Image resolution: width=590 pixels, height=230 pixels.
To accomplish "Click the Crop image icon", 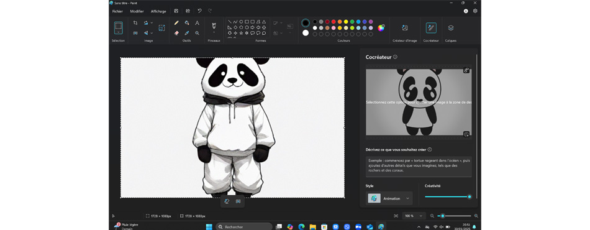I will pyautogui.click(x=135, y=23).
